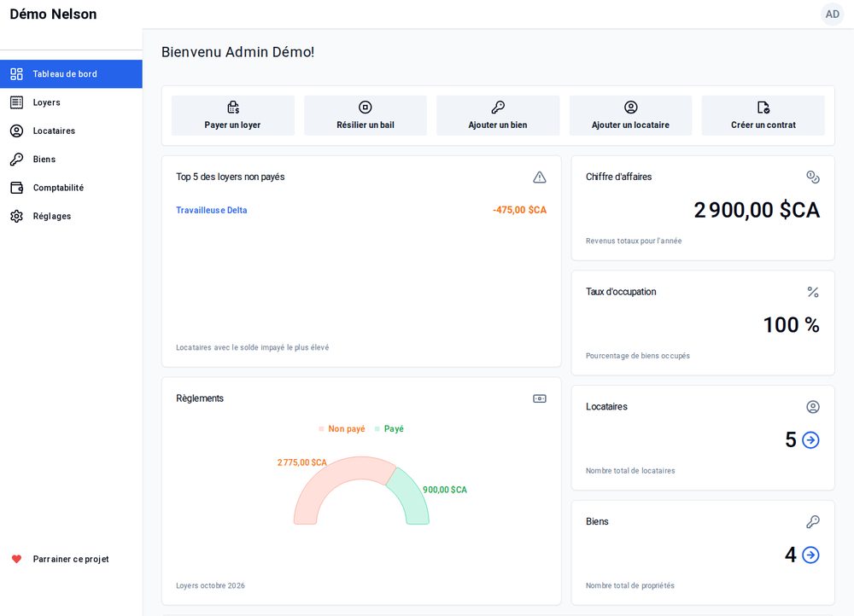Click the Tableau de bord dashboard icon
Viewport: 854px width, 616px height.
[x=17, y=74]
